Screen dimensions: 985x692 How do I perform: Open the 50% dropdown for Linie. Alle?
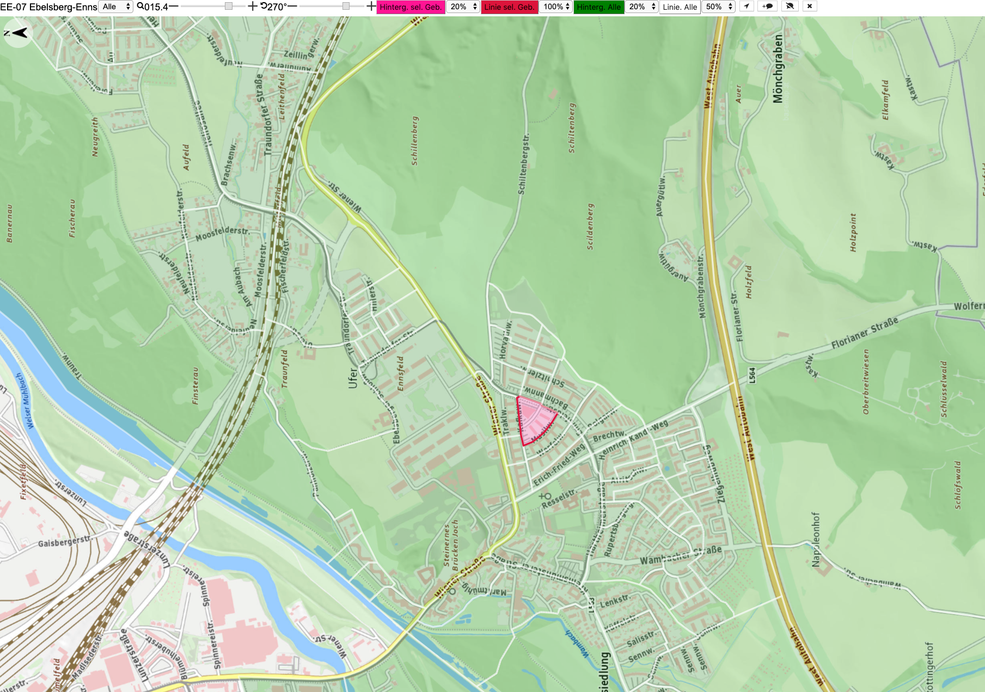tap(719, 7)
